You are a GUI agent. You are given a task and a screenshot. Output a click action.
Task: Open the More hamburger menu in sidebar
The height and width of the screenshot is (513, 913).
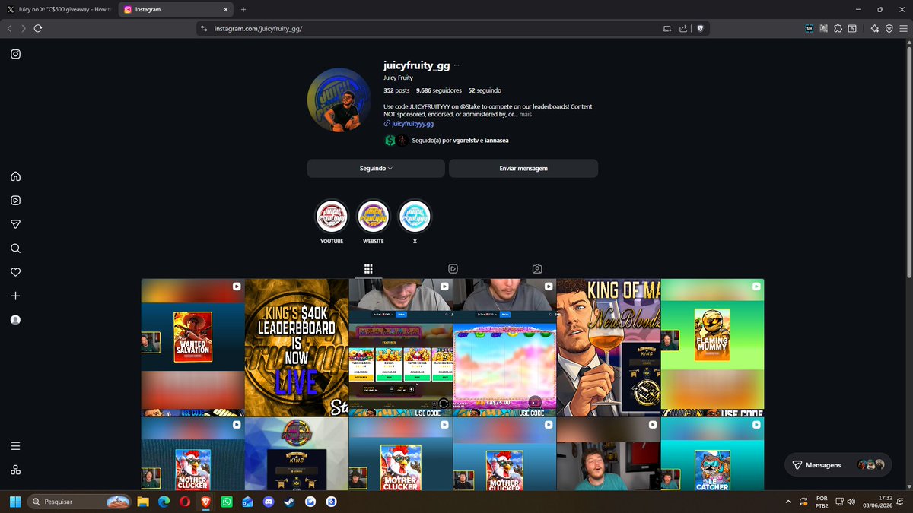[x=15, y=446]
